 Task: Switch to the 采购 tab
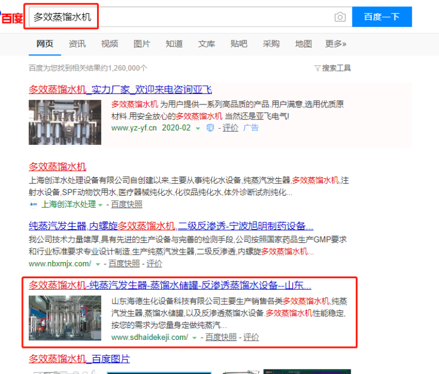click(x=271, y=44)
